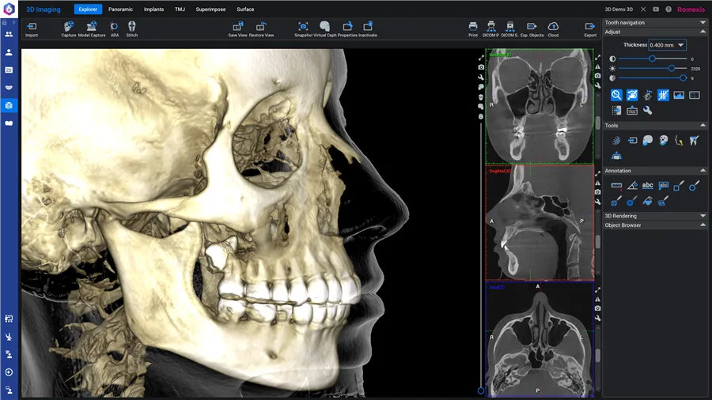This screenshot has height=400, width=712.
Task: Click the Import button
Action: pyautogui.click(x=32, y=28)
